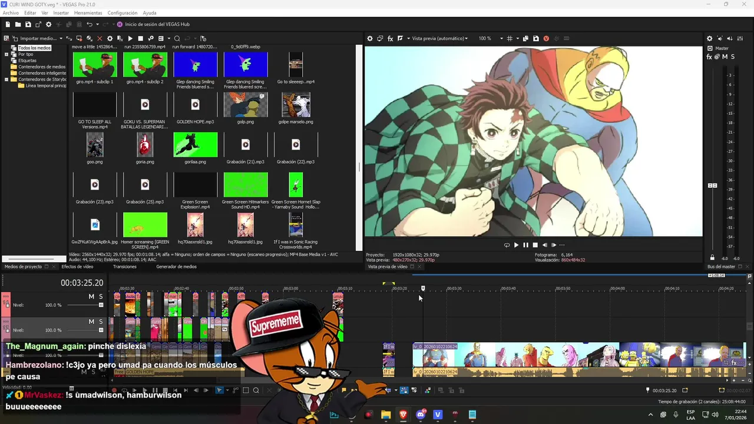Click red VEGAS badge in preview toolbar

click(546, 38)
